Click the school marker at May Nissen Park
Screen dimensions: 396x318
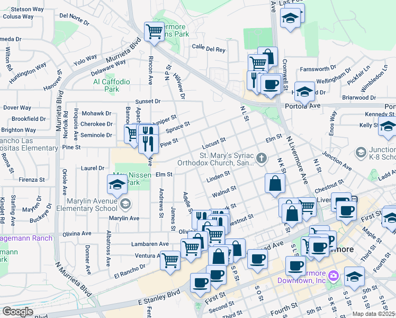tap(117, 184)
